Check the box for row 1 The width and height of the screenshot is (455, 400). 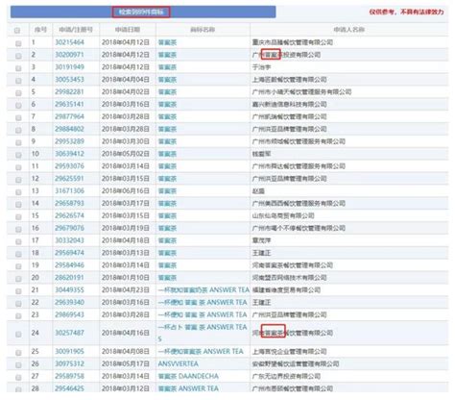18,43
